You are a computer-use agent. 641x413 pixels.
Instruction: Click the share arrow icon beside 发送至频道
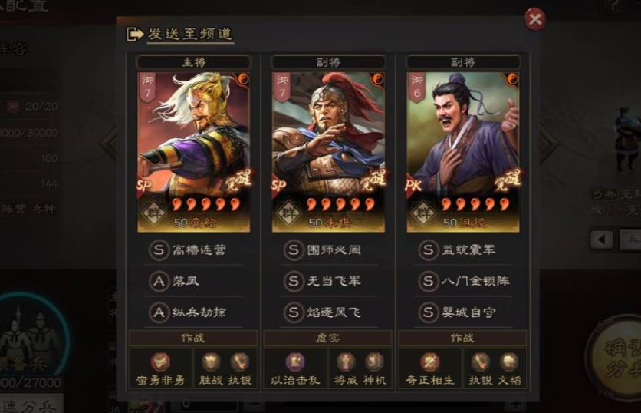coord(134,34)
